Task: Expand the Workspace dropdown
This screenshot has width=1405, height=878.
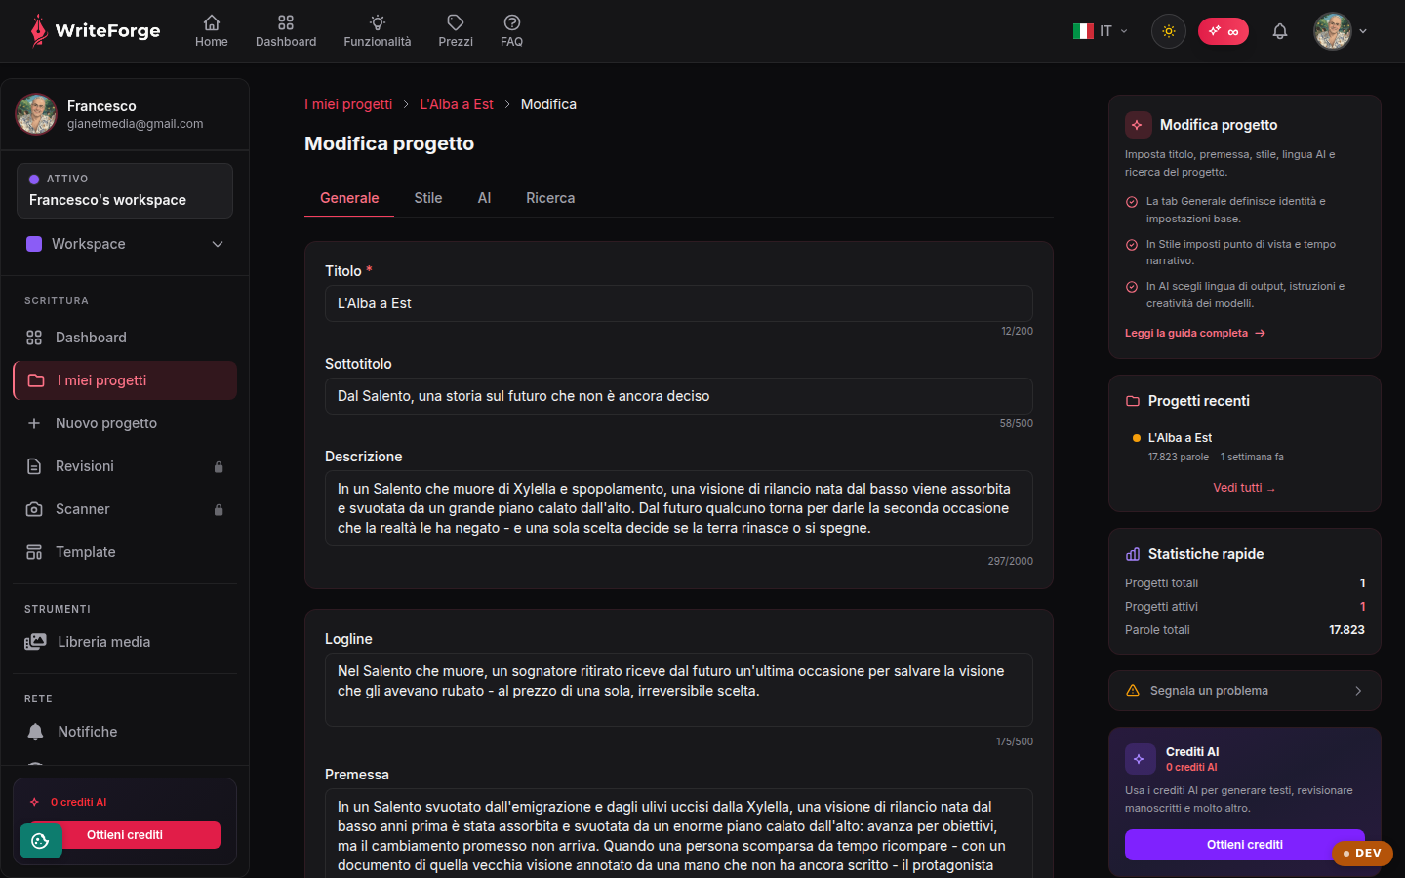Action: click(x=125, y=244)
